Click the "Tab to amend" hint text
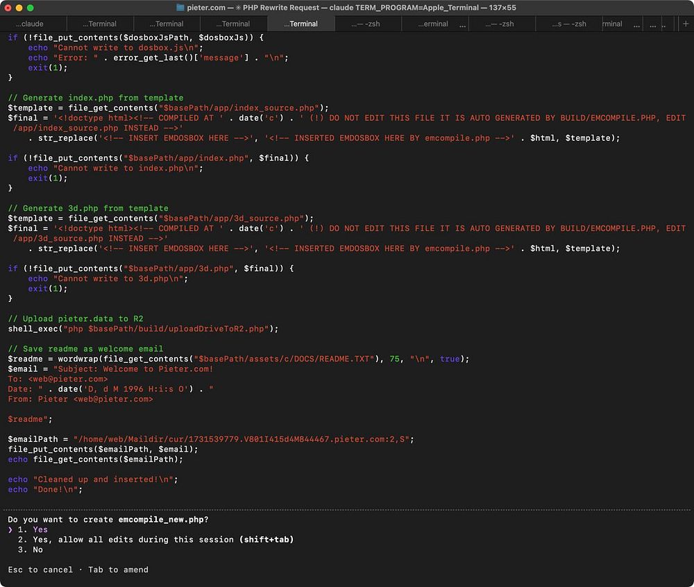Image resolution: width=694 pixels, height=587 pixels. click(x=118, y=570)
